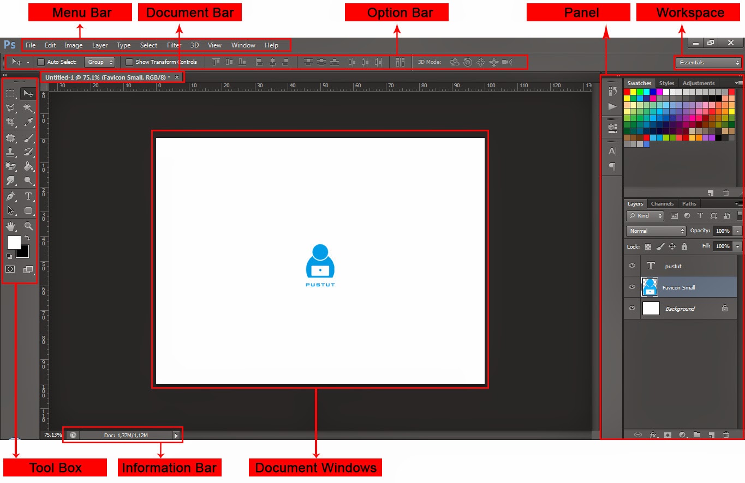Click the Add layer style fx icon
Screen dimensions: 745x483
(x=653, y=435)
